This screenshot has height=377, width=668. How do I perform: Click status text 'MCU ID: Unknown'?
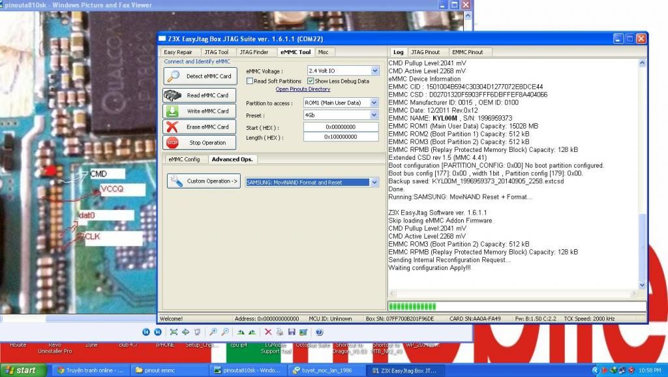[330, 319]
